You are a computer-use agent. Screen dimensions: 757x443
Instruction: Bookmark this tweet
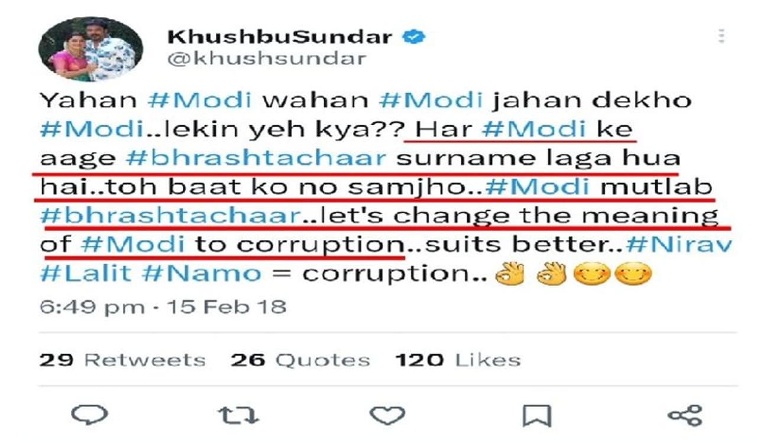tap(536, 416)
